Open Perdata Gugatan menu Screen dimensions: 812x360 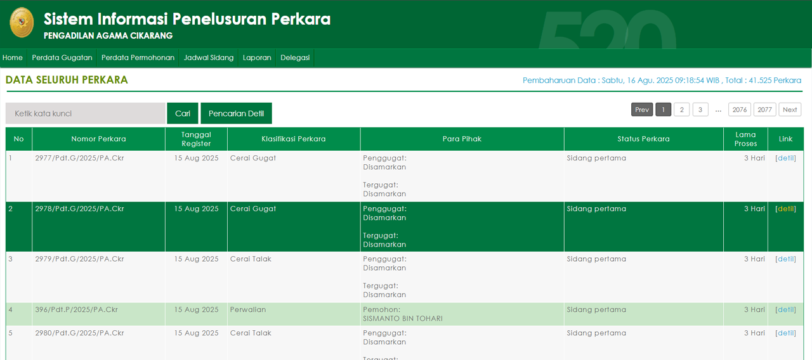[62, 58]
